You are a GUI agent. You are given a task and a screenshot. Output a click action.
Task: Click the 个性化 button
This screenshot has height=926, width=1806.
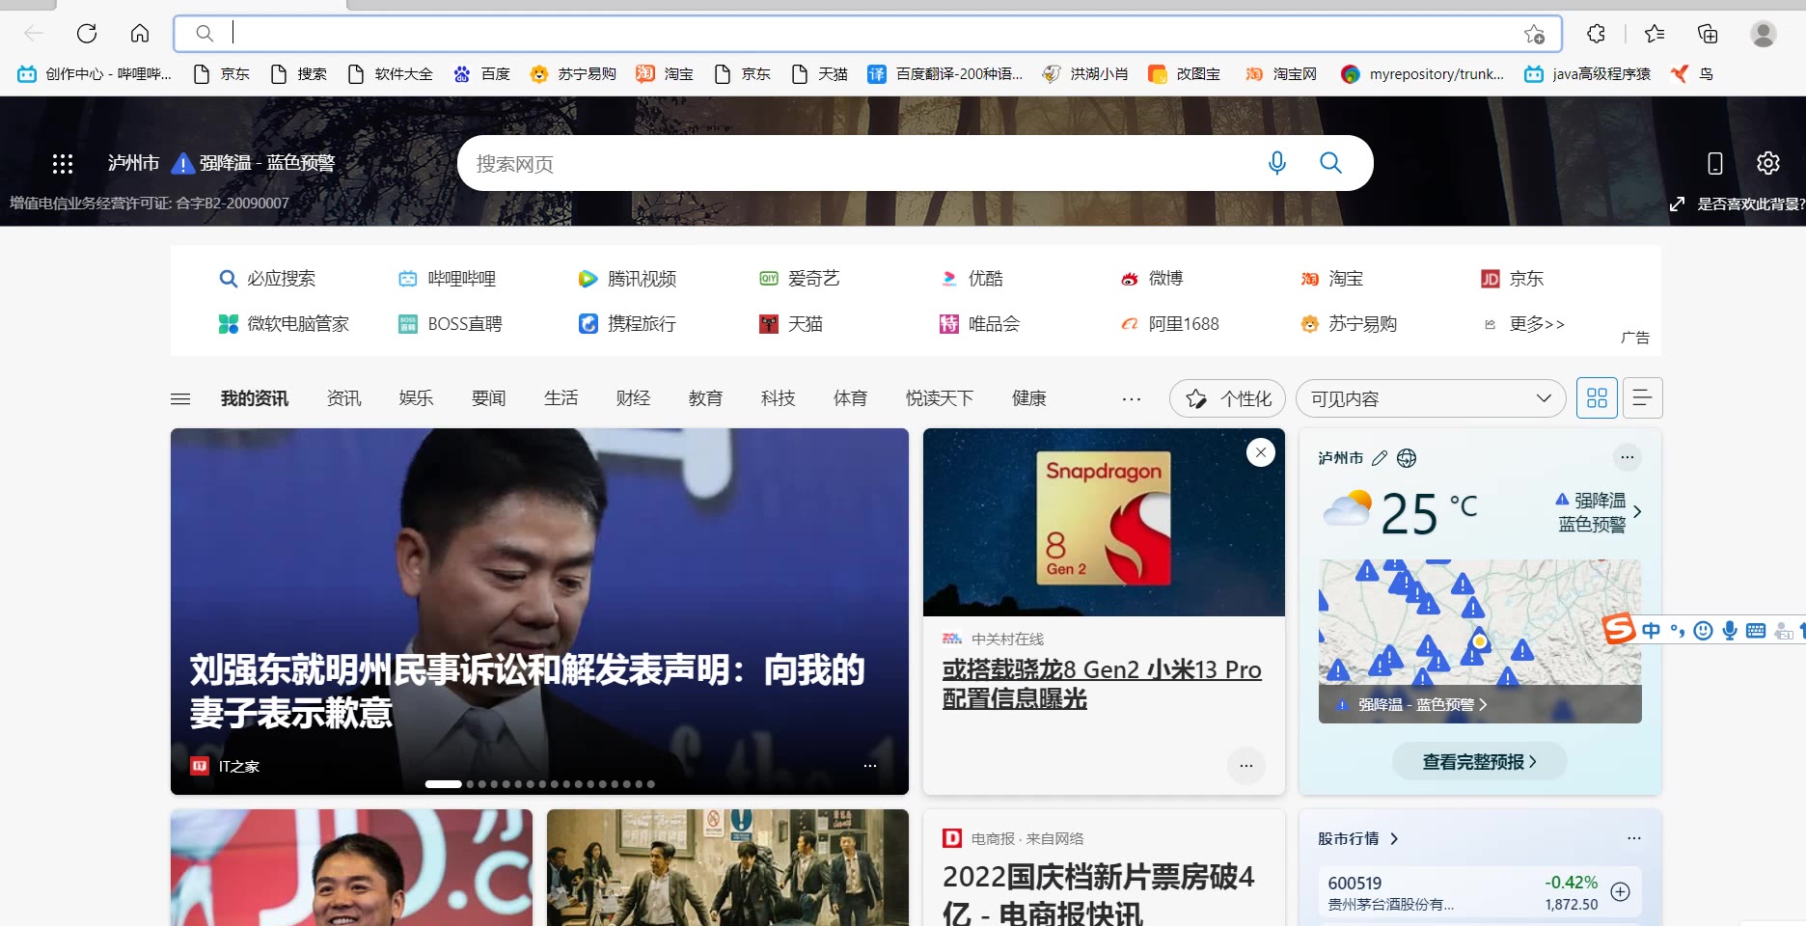pos(1227,398)
